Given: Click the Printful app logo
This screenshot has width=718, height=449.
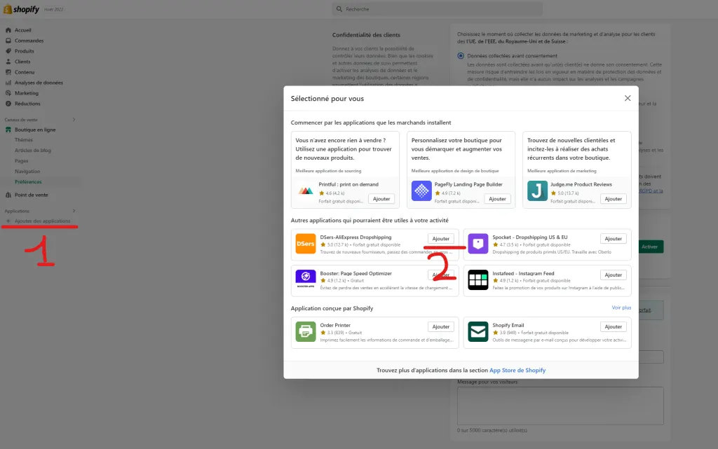Looking at the screenshot, I should click(306, 191).
